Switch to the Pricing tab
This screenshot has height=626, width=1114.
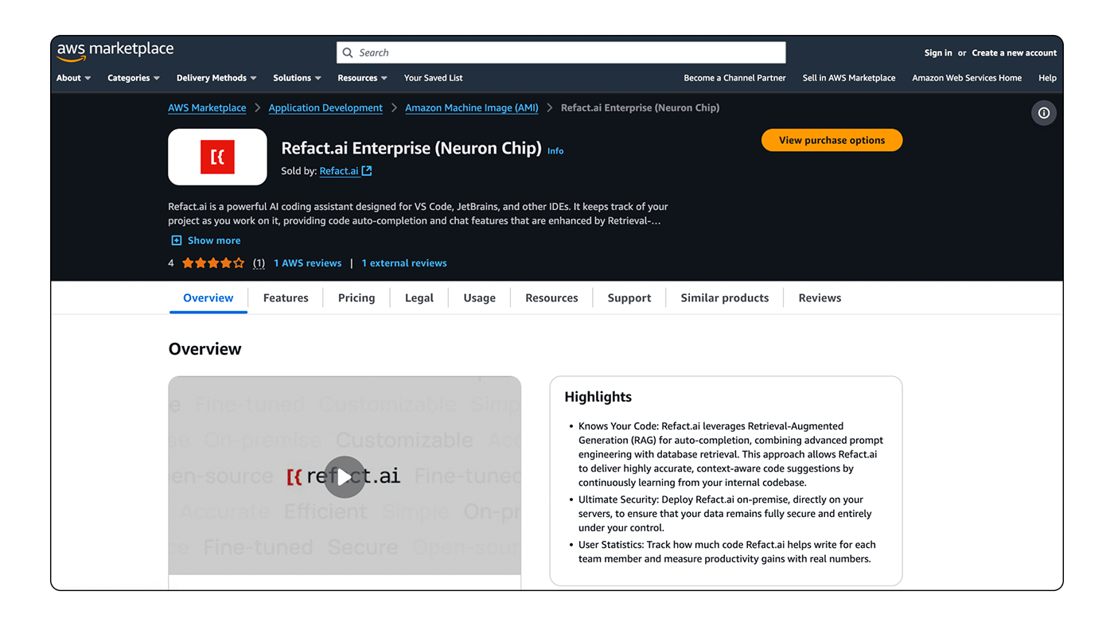click(x=356, y=297)
